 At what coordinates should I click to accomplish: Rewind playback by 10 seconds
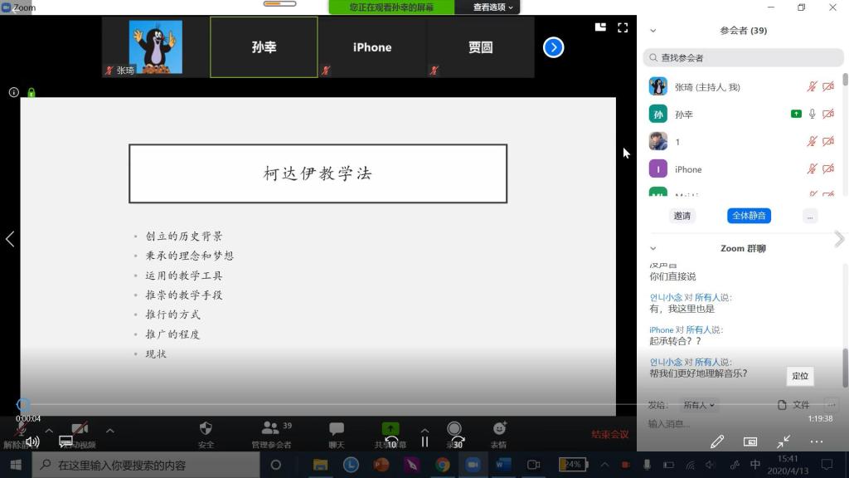point(391,443)
